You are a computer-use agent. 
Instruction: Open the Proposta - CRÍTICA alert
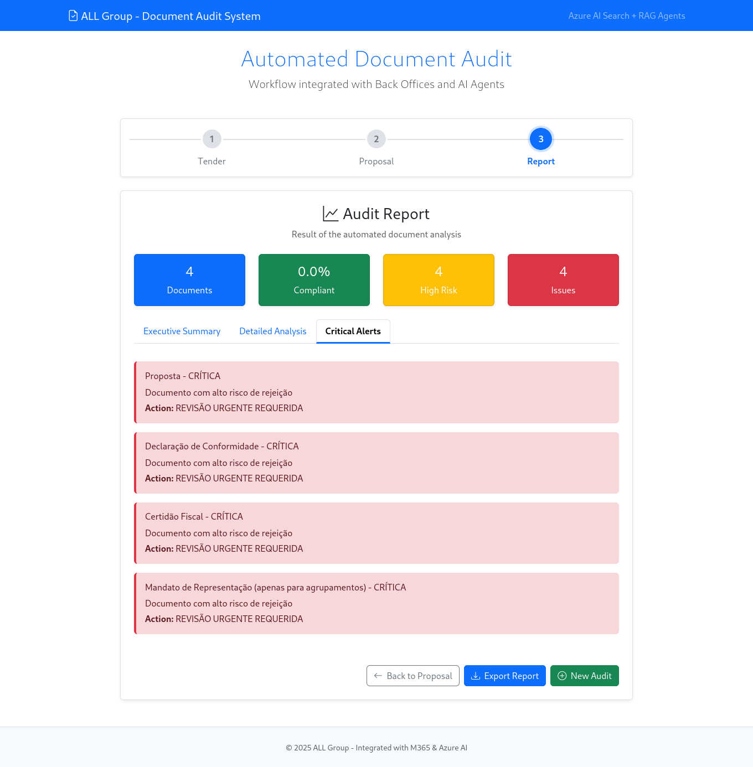376,392
